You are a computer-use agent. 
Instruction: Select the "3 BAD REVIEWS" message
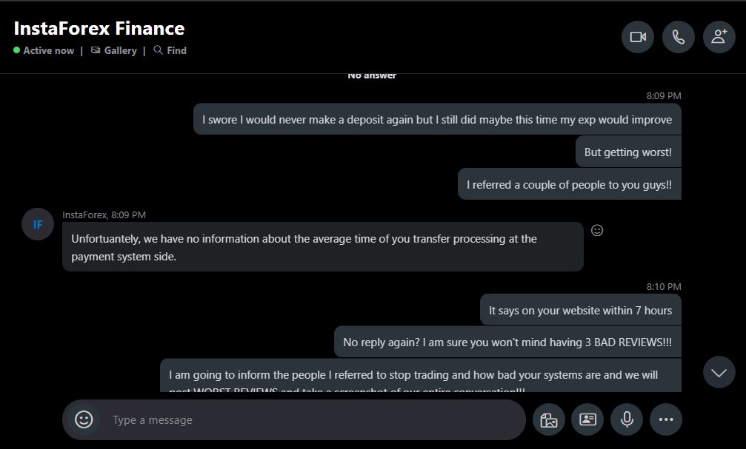(x=507, y=342)
